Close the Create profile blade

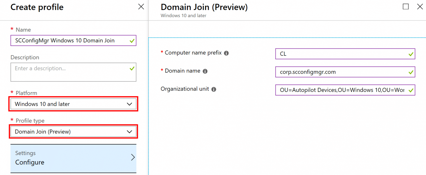point(141,6)
